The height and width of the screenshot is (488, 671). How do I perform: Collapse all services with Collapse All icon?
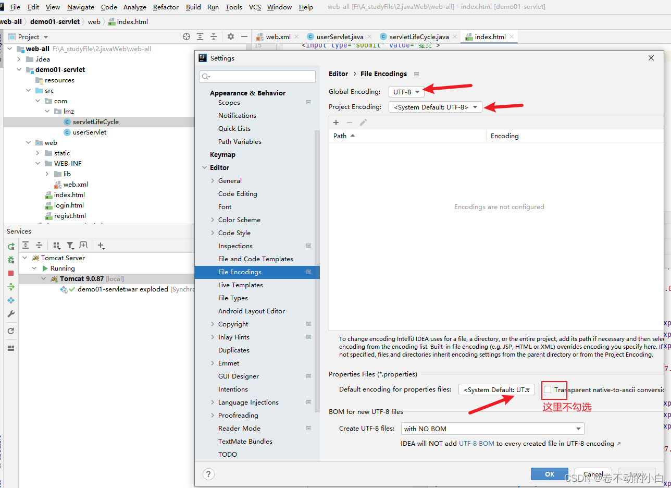(x=39, y=245)
